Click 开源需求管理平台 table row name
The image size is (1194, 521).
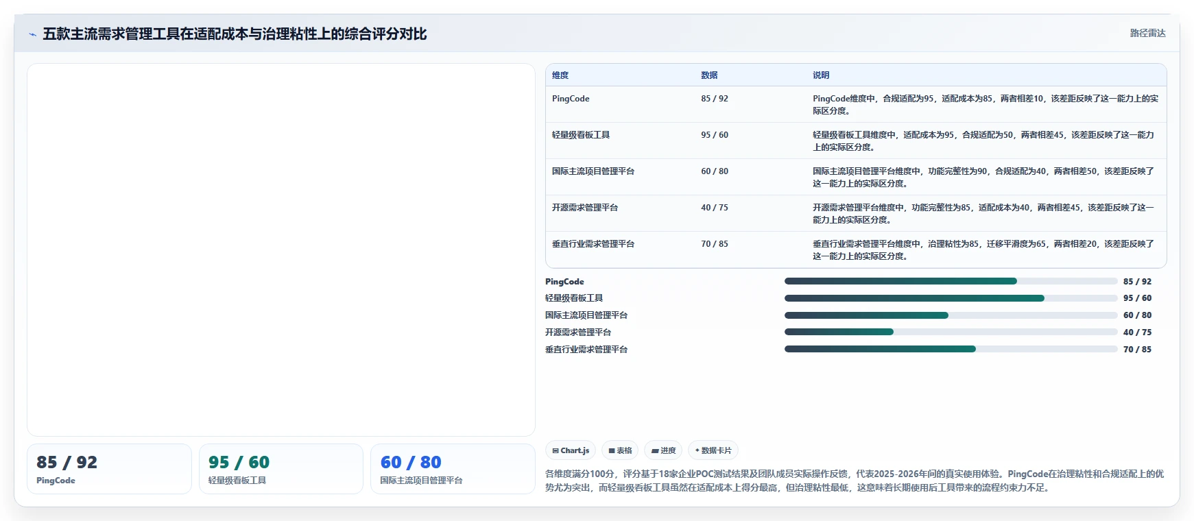[585, 208]
